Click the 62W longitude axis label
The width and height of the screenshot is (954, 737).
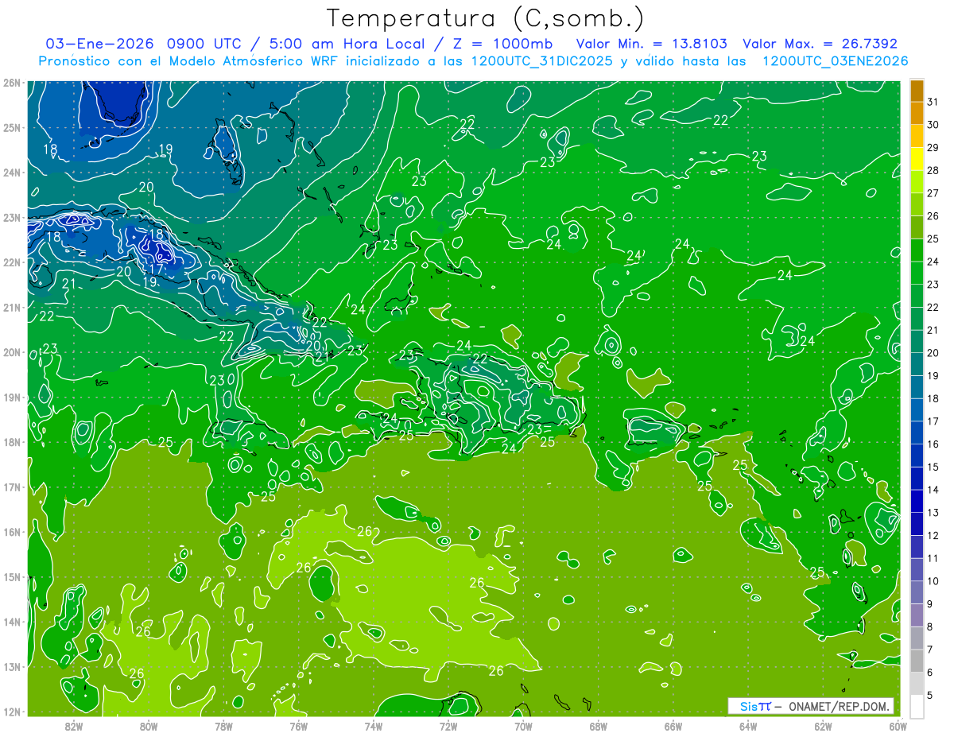coord(822,726)
